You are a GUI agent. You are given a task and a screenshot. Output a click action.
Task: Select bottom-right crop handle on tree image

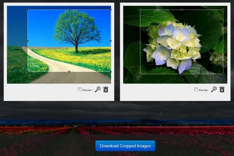pos(110,71)
